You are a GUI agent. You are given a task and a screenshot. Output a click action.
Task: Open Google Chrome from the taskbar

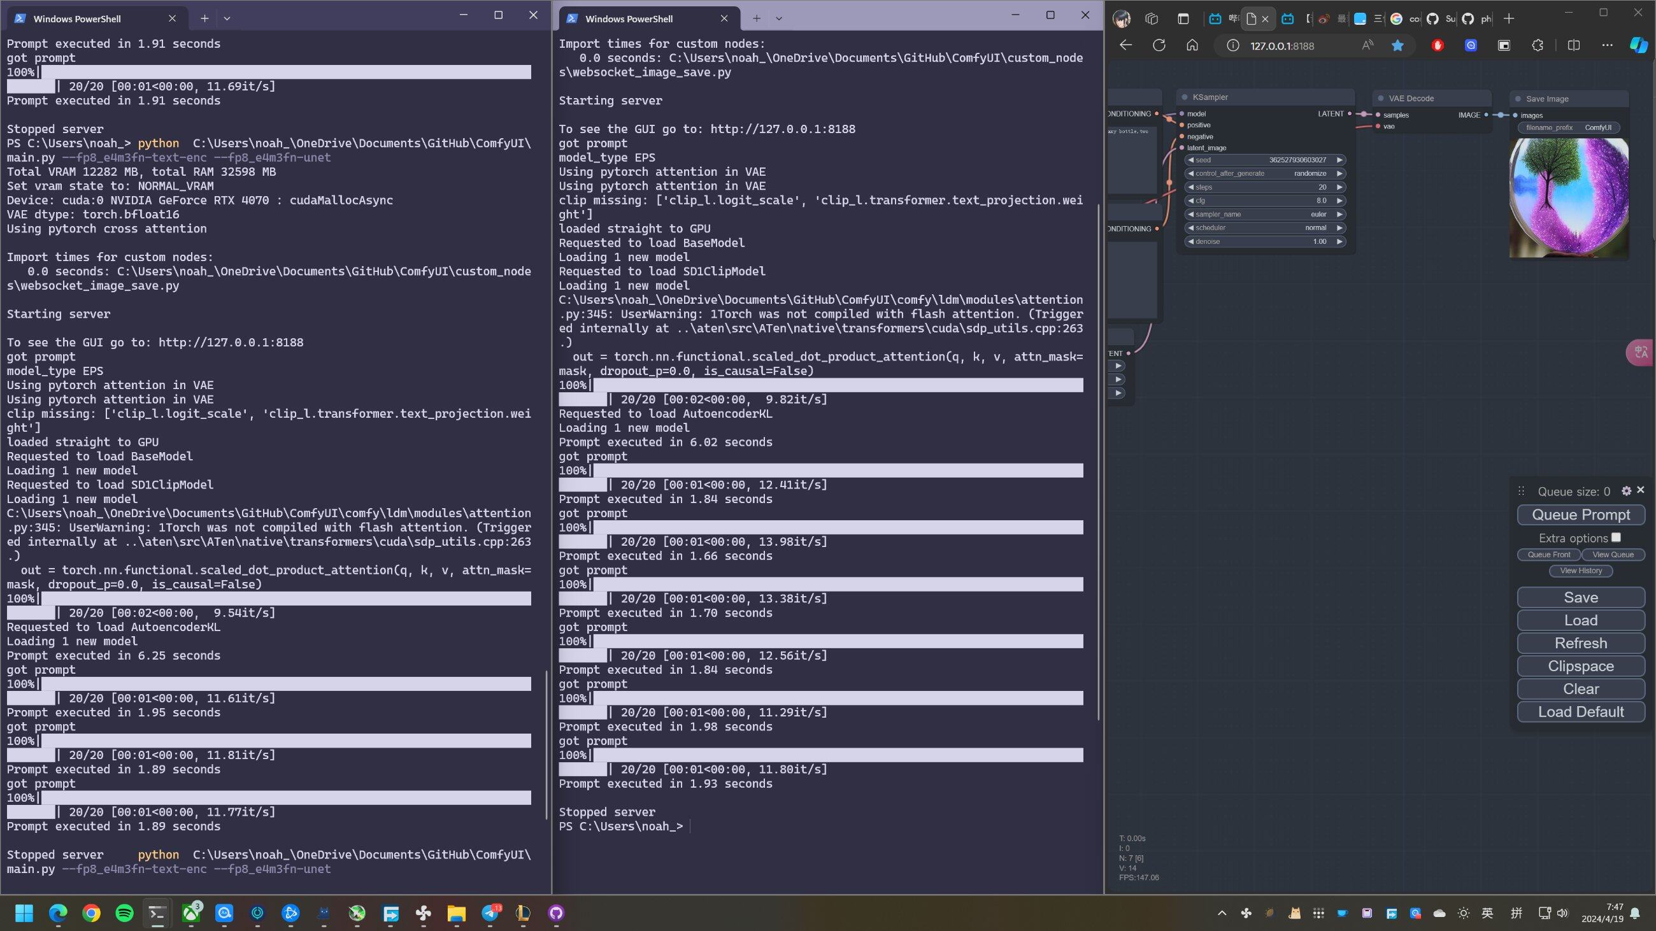[91, 913]
